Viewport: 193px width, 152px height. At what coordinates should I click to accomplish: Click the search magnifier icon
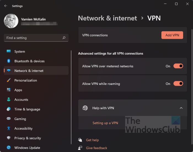[x=64, y=38]
